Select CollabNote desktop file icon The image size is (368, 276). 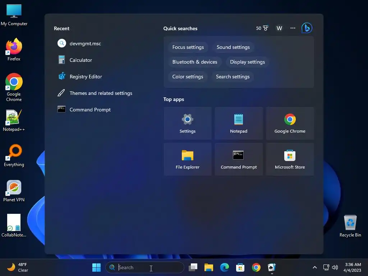[x=14, y=226]
